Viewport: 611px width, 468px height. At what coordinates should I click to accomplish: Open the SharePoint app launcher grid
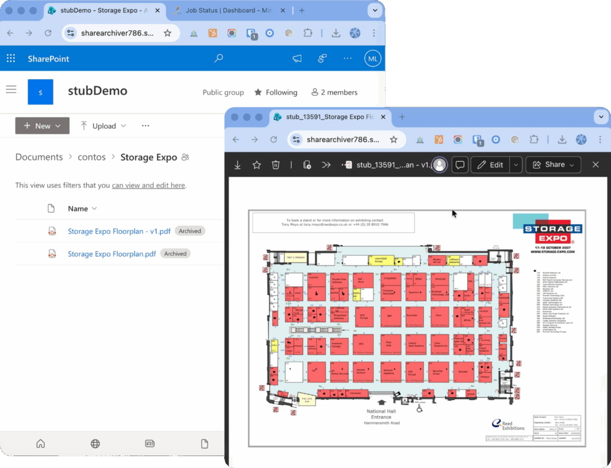[x=11, y=58]
